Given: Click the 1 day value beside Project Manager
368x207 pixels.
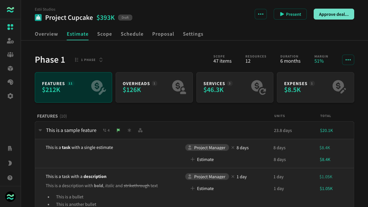Looking at the screenshot, I should 242,177.
